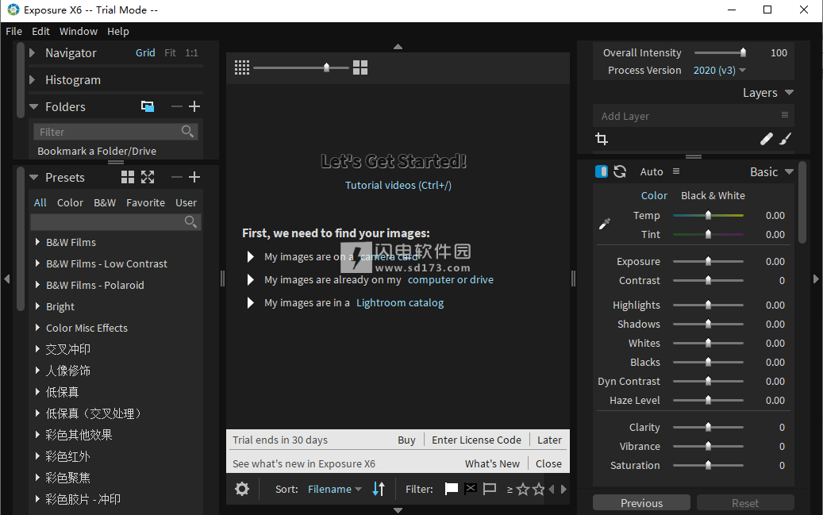The height and width of the screenshot is (515, 823).
Task: Select the B&W presets tab
Action: coord(105,202)
